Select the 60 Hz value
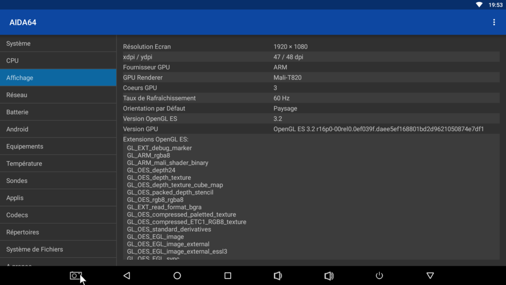Viewport: 506px width, 285px height. point(281,98)
